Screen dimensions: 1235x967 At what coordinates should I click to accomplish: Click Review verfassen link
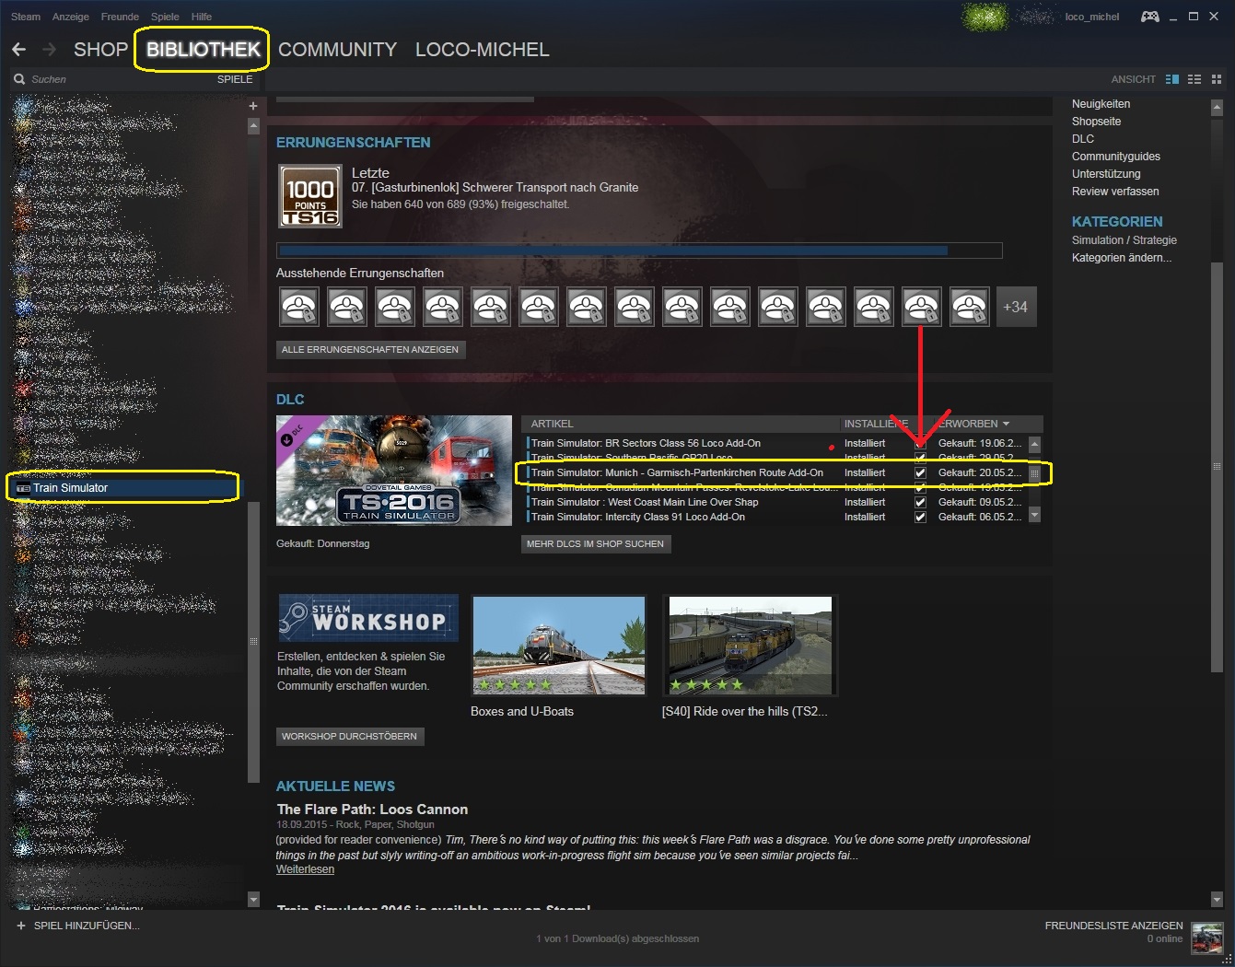click(1115, 192)
